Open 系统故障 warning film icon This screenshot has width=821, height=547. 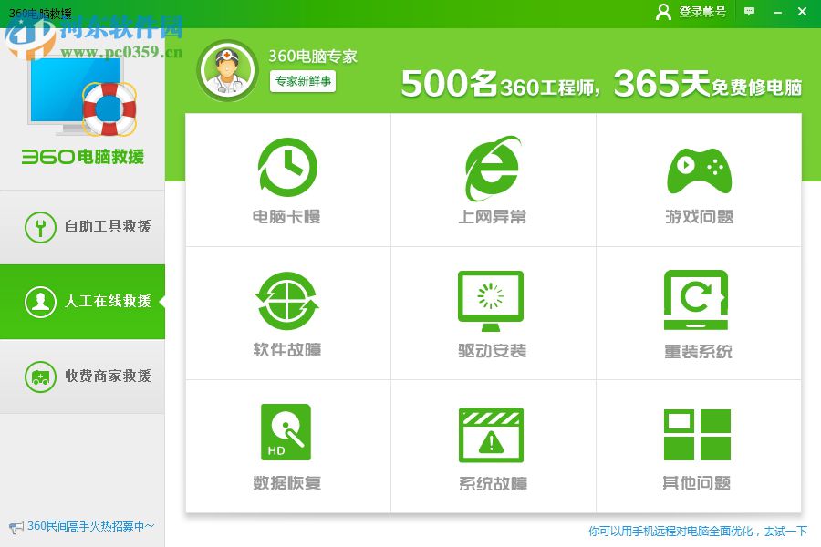pyautogui.click(x=493, y=431)
